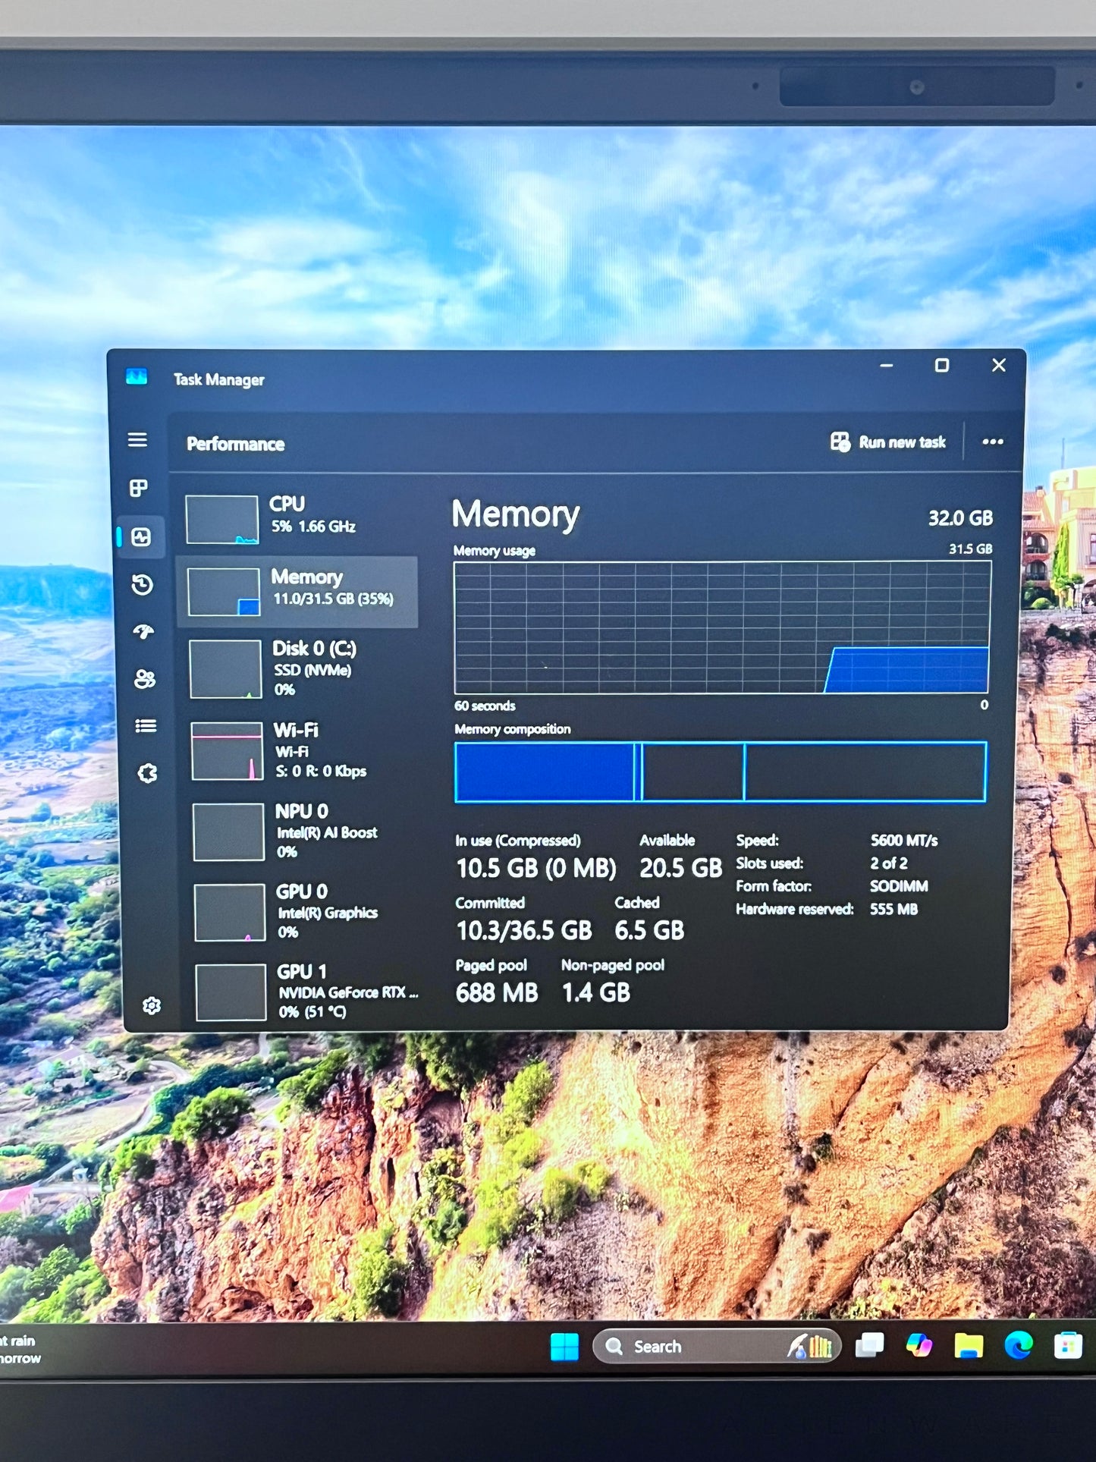Open Copilot from the taskbar
1096x1462 pixels.
pos(919,1346)
